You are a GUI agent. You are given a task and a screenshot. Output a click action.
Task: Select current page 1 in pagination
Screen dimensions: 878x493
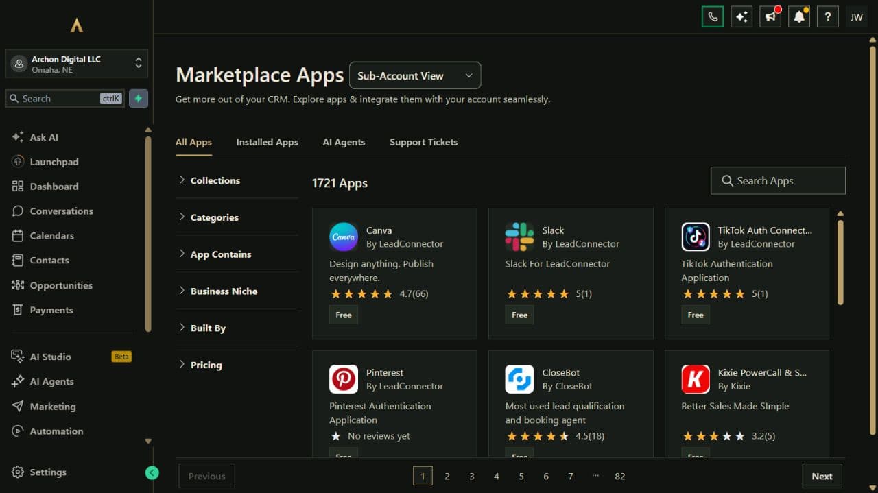click(423, 476)
